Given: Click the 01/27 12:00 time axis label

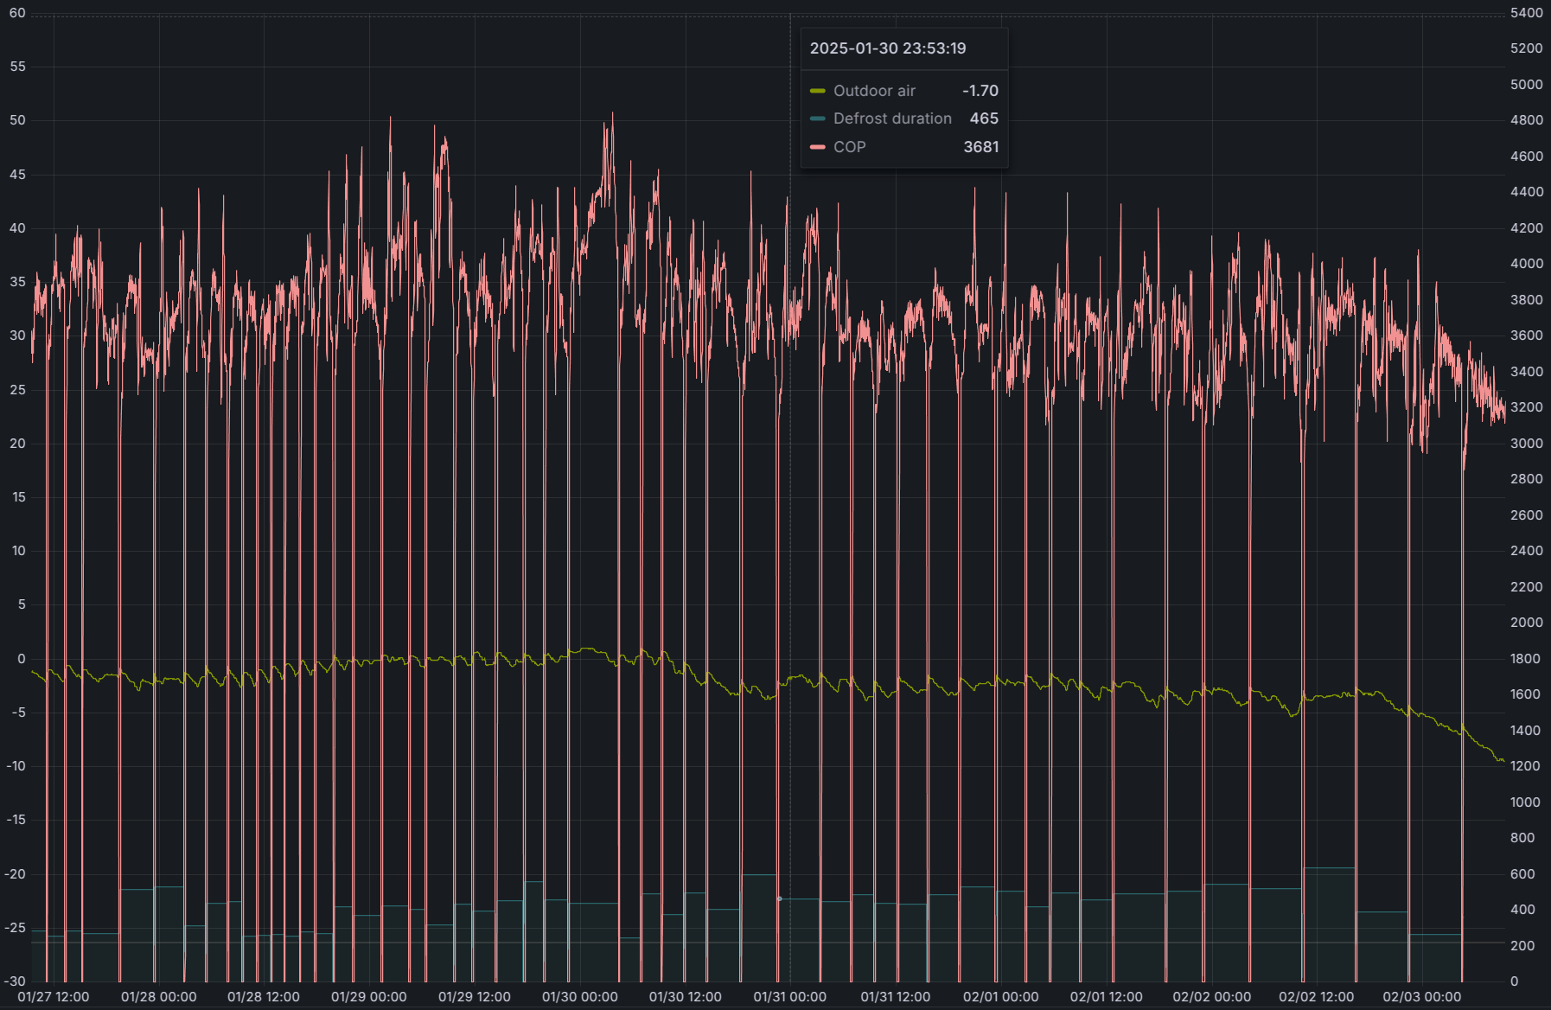Looking at the screenshot, I should click(54, 997).
